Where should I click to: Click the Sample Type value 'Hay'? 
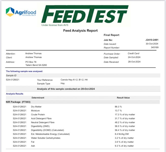click(63, 83)
